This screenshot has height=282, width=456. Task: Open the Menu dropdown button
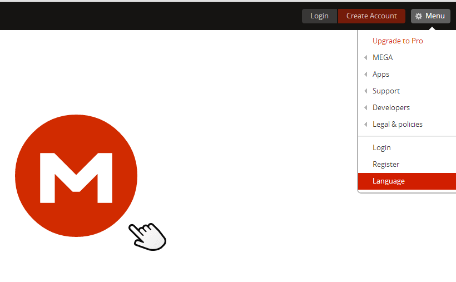(x=430, y=16)
